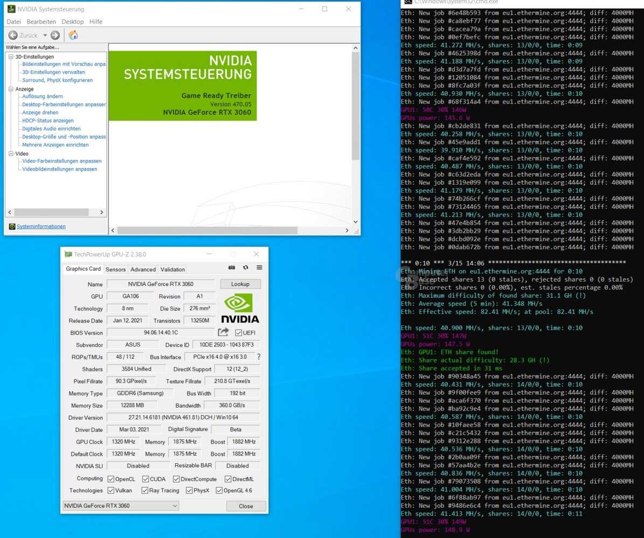Click task tree scroll left arrow

(x=10, y=212)
